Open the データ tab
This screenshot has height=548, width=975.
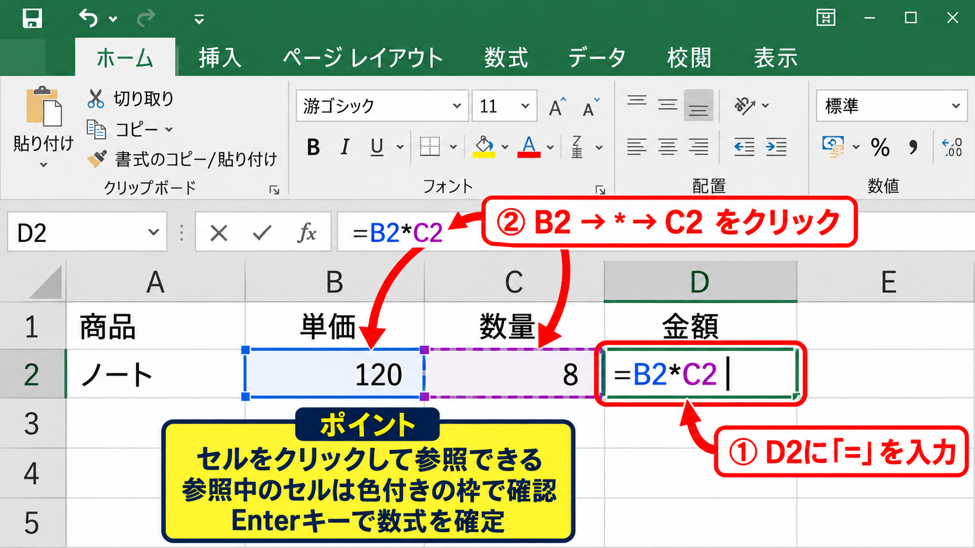point(597,58)
